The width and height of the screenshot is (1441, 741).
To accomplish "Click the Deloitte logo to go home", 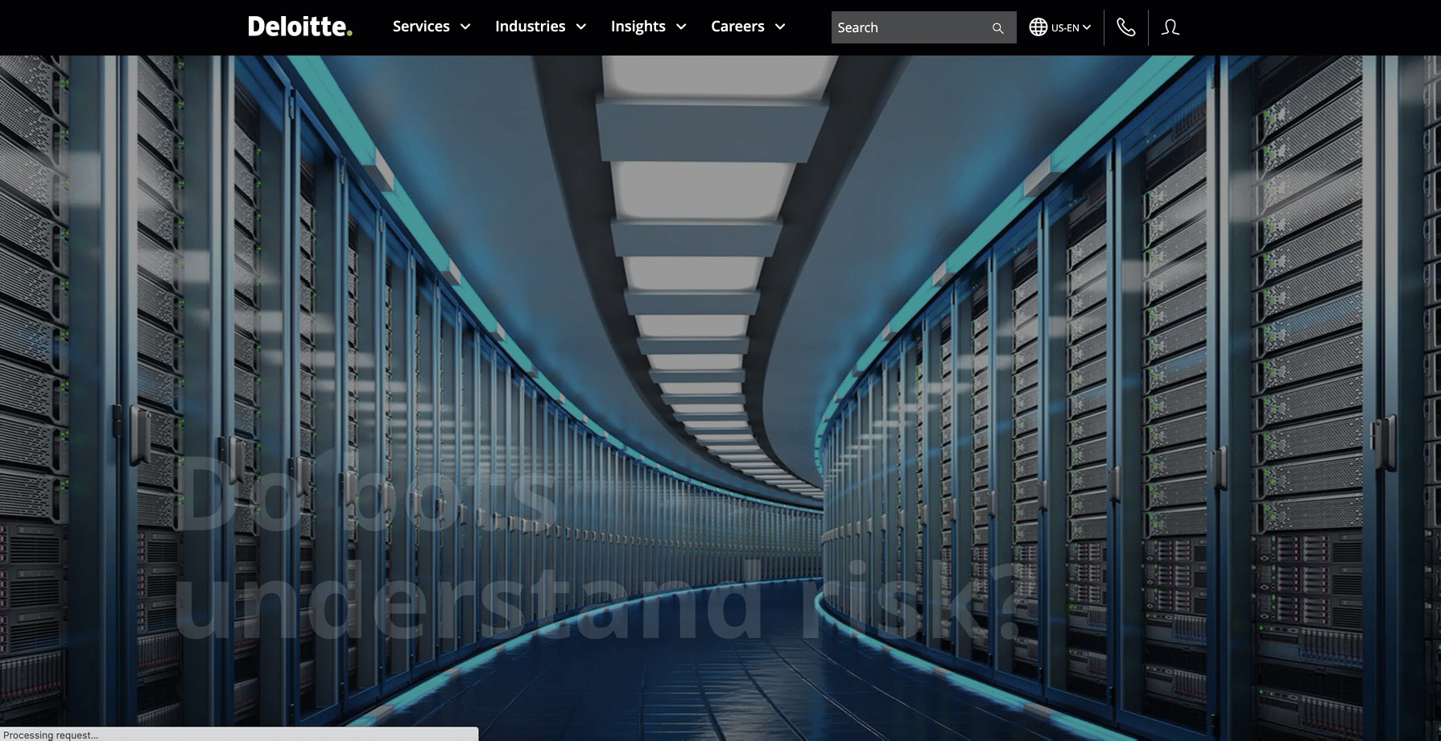I will click(x=299, y=27).
